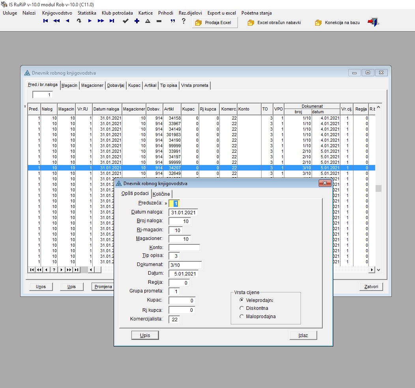Switch to the Količine tab
The height and width of the screenshot is (388, 415).
(x=161, y=194)
